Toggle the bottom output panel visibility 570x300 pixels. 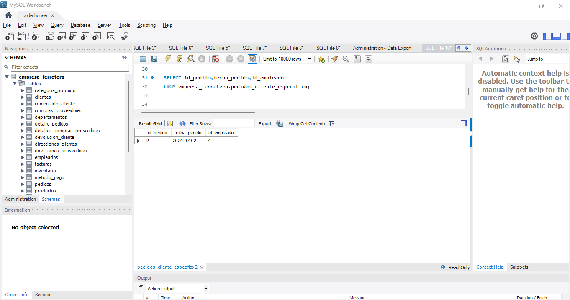pos(557,36)
